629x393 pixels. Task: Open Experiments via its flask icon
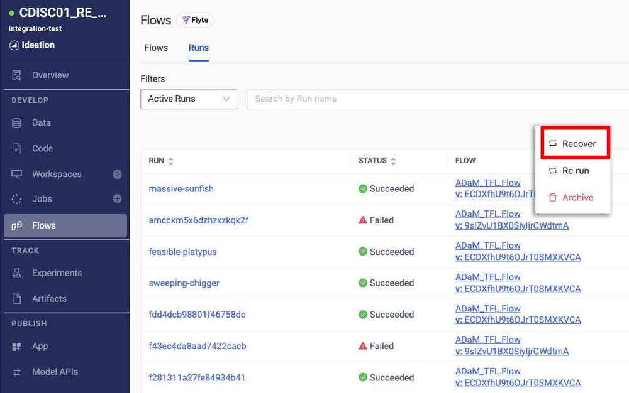tap(16, 273)
